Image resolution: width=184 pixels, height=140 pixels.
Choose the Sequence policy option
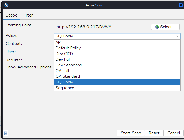click(x=65, y=88)
